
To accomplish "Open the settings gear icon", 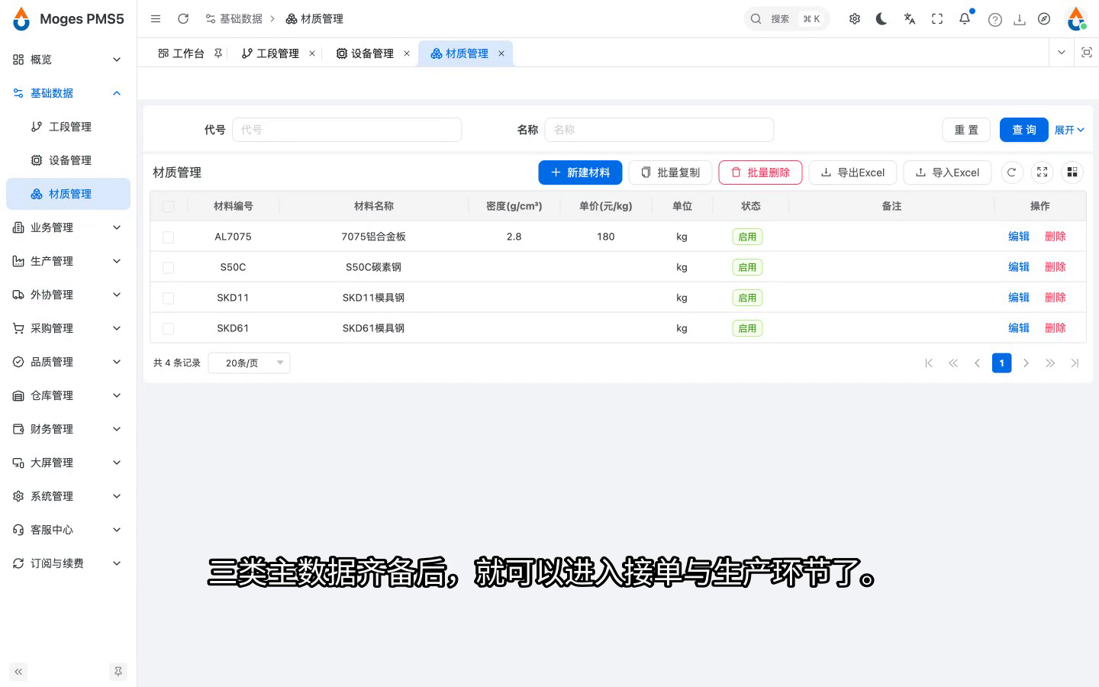I will click(x=855, y=19).
